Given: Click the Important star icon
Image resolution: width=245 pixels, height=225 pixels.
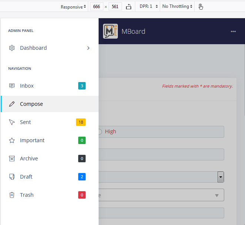Looking at the screenshot, I should click(12, 140).
